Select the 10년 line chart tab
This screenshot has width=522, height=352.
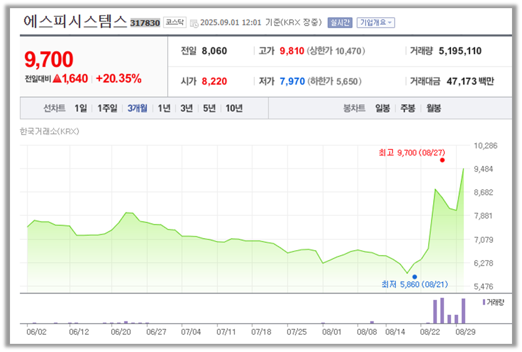point(234,108)
